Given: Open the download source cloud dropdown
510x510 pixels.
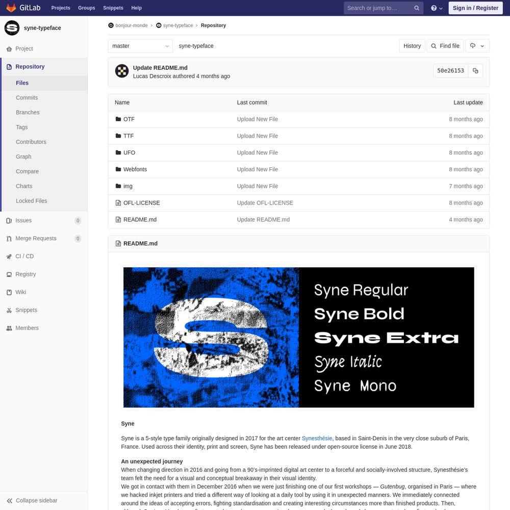Looking at the screenshot, I should [477, 46].
